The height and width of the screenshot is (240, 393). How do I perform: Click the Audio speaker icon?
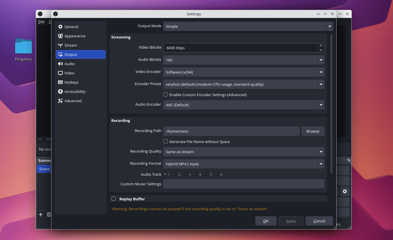click(x=60, y=64)
